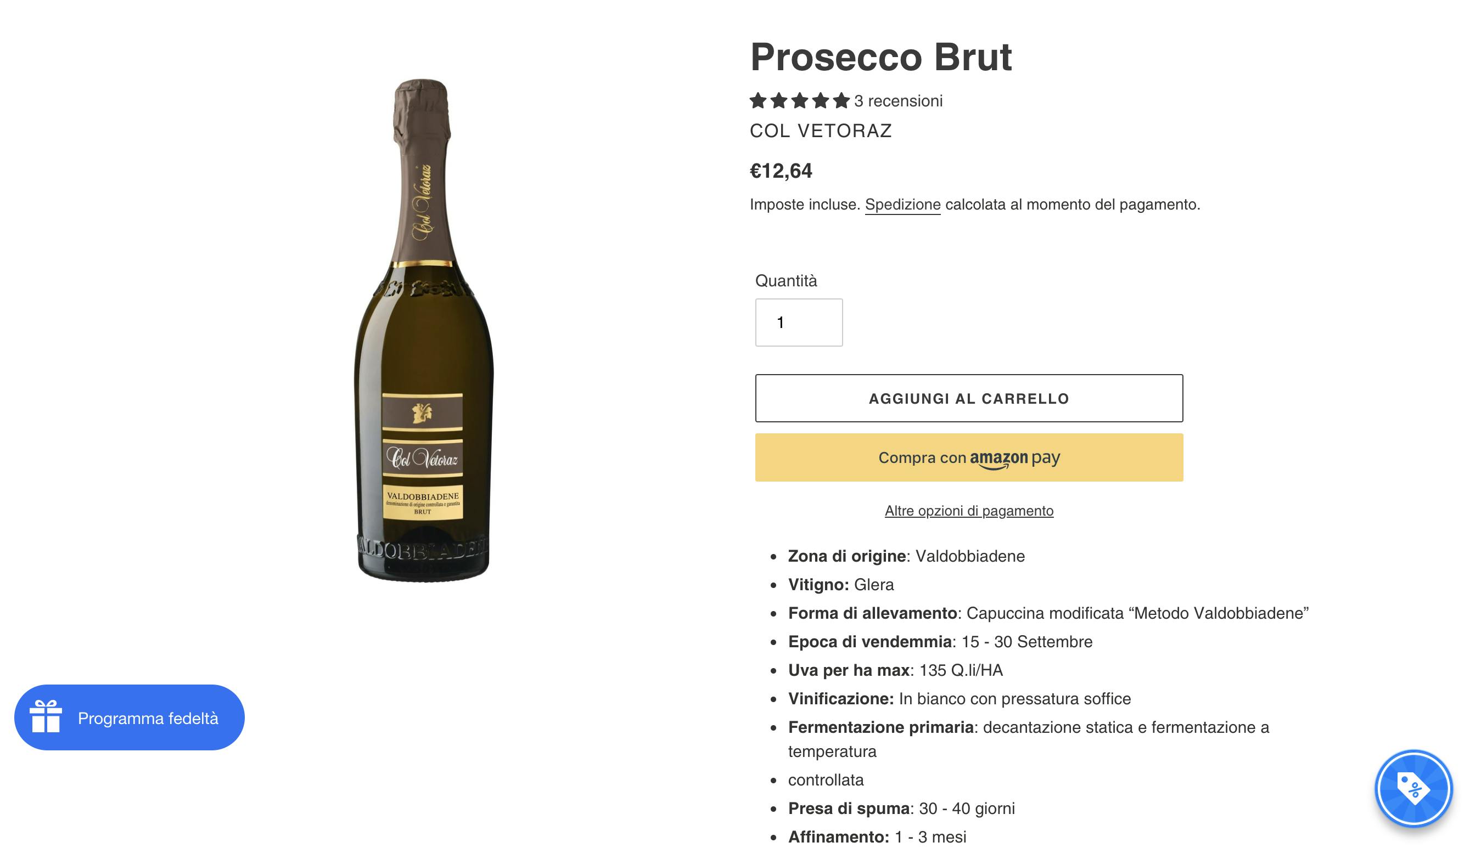
Task: Click Aggiungi al carrello button
Action: (969, 398)
